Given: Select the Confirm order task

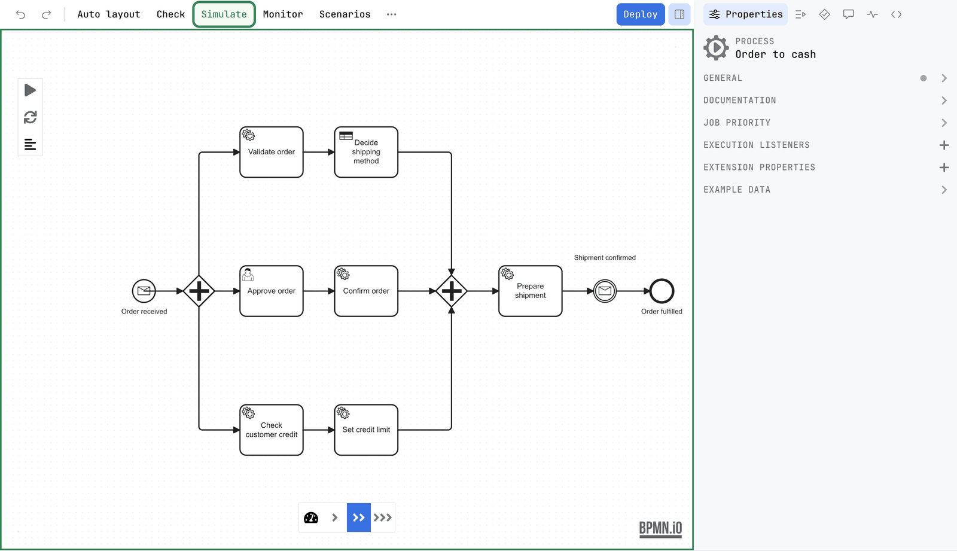Looking at the screenshot, I should 366,291.
